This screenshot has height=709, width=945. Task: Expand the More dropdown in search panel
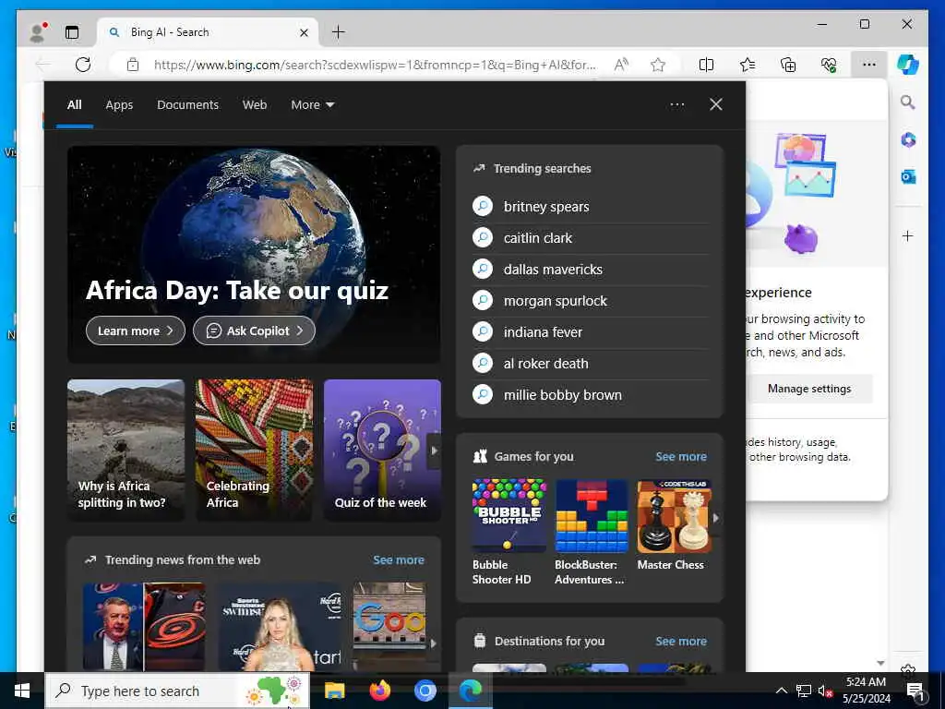pos(312,105)
